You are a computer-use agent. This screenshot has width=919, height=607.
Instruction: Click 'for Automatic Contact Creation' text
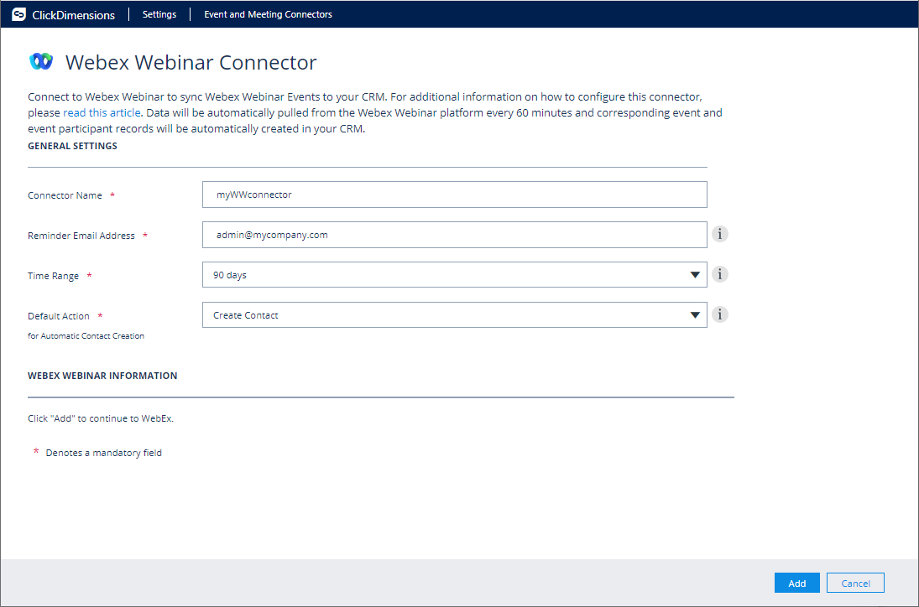point(86,336)
